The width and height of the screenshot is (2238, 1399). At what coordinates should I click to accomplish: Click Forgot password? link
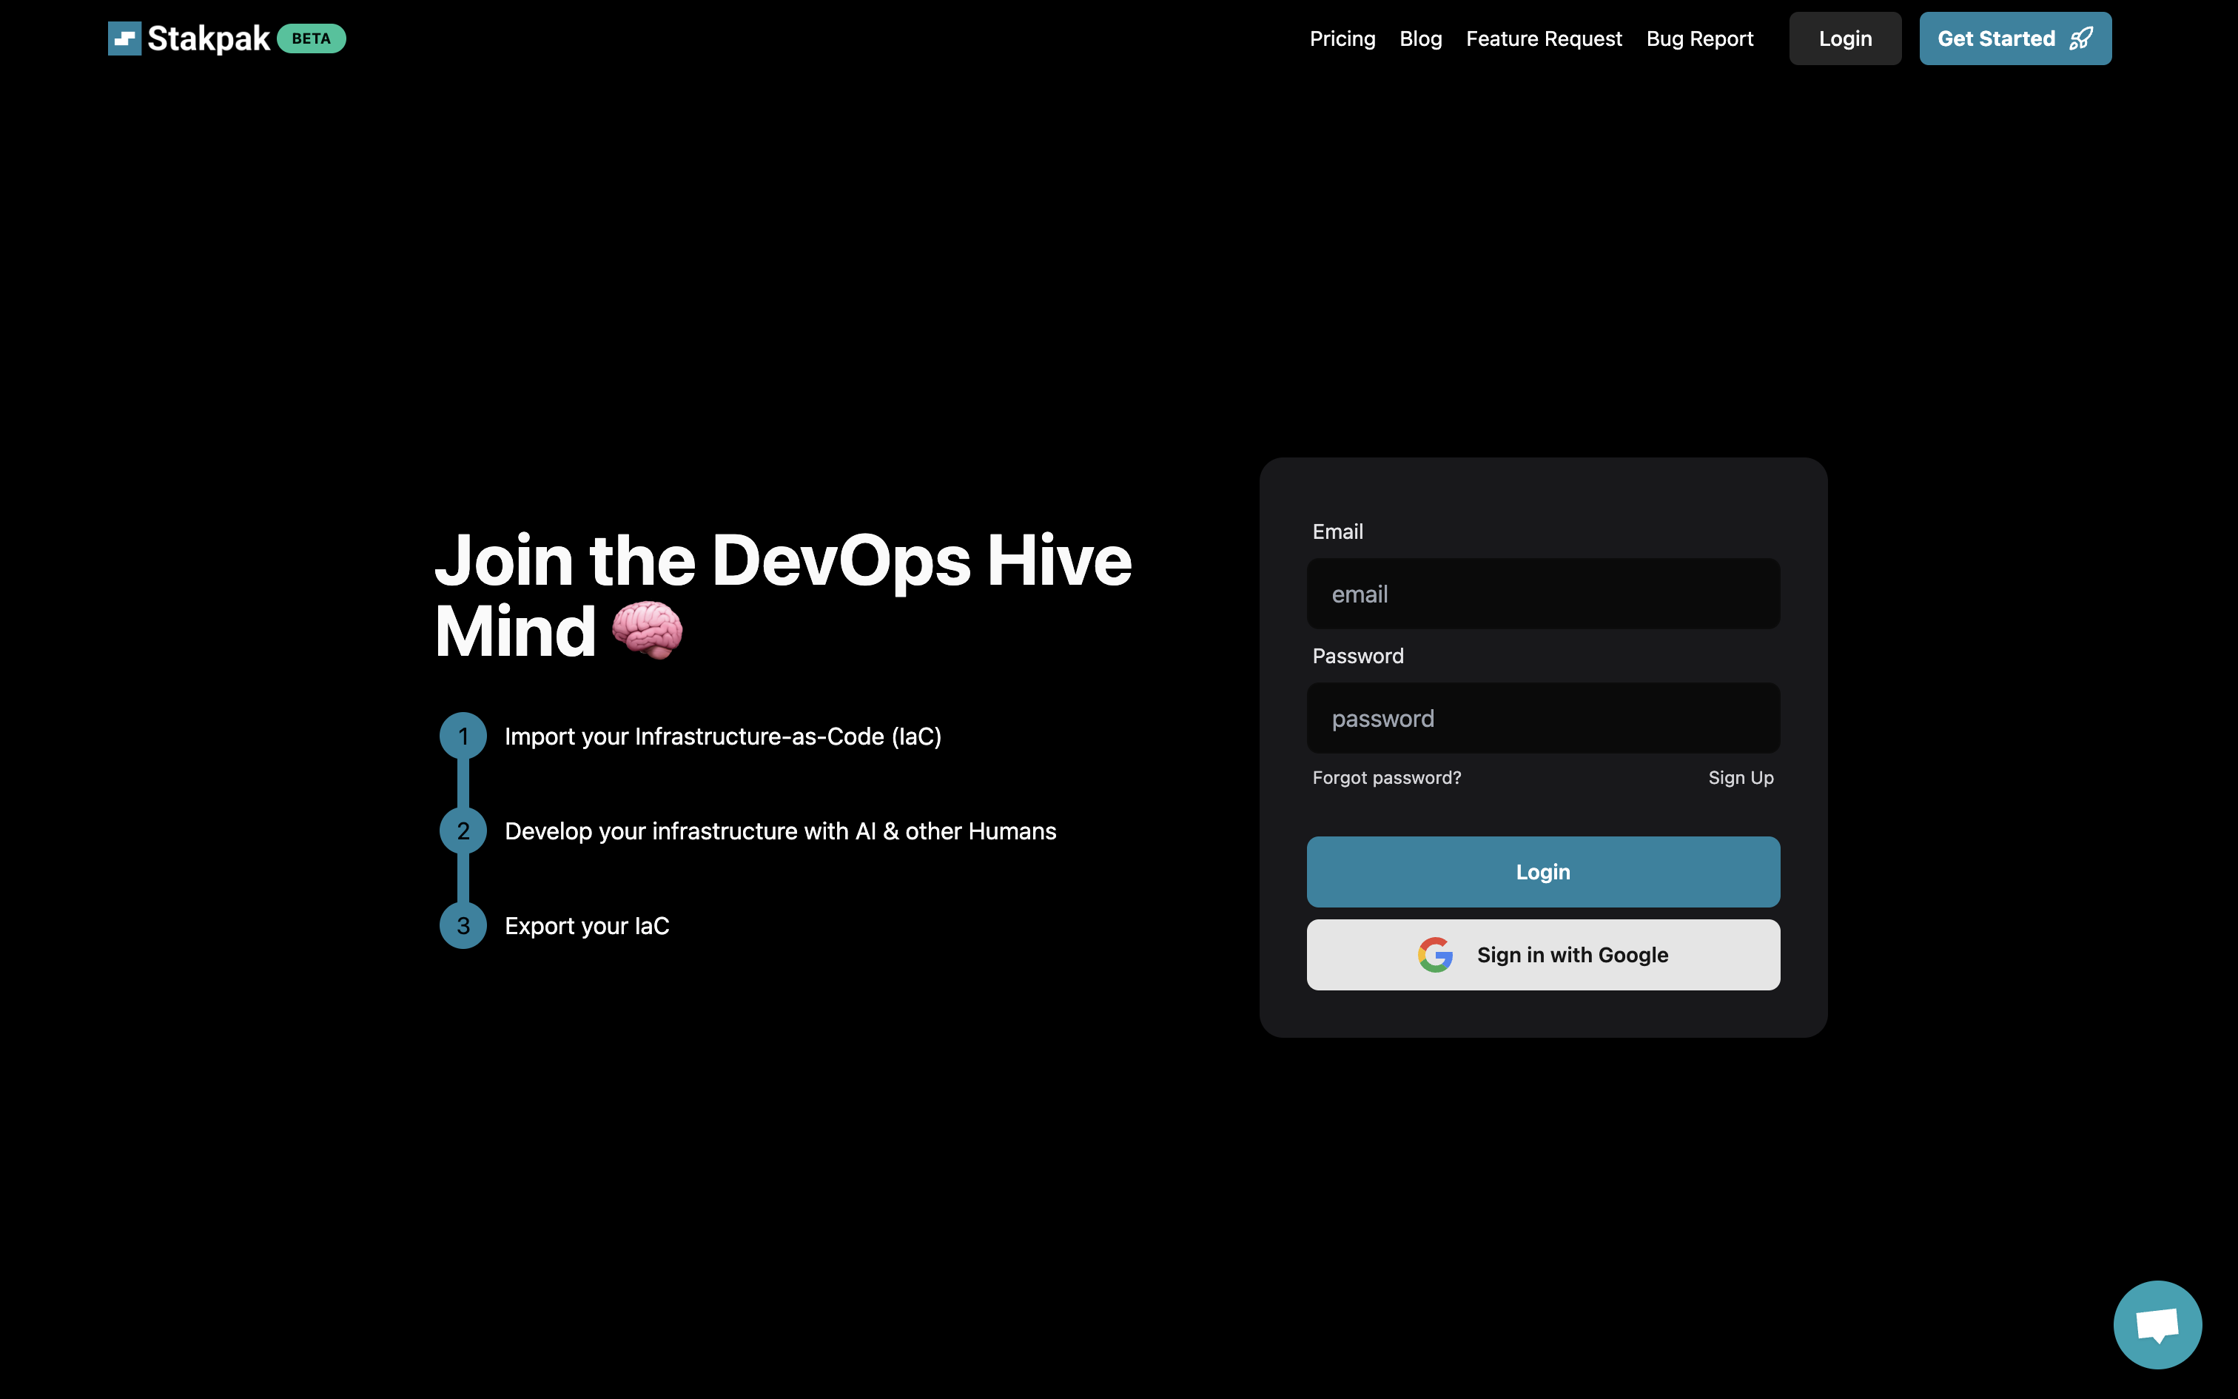pos(1386,778)
